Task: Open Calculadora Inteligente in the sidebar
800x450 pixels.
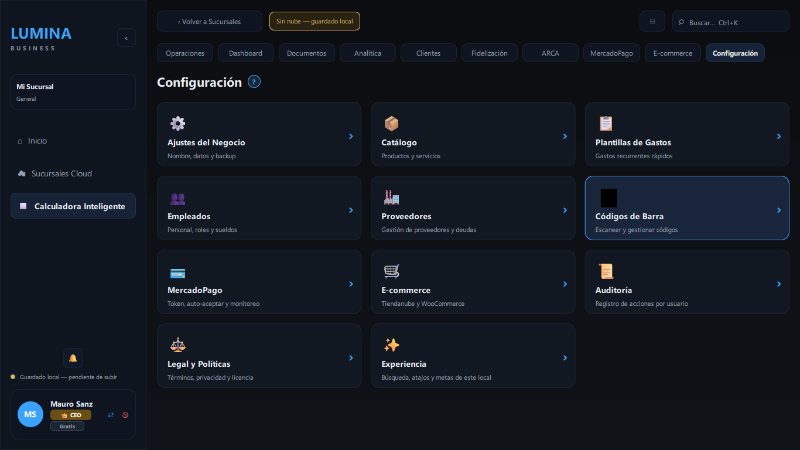Action: 73,206
